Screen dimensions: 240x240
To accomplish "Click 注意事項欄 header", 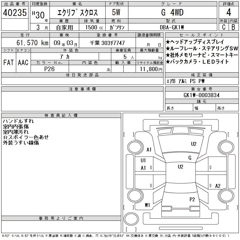I will (82, 89).
